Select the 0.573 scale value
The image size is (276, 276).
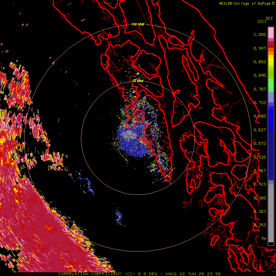(260, 144)
